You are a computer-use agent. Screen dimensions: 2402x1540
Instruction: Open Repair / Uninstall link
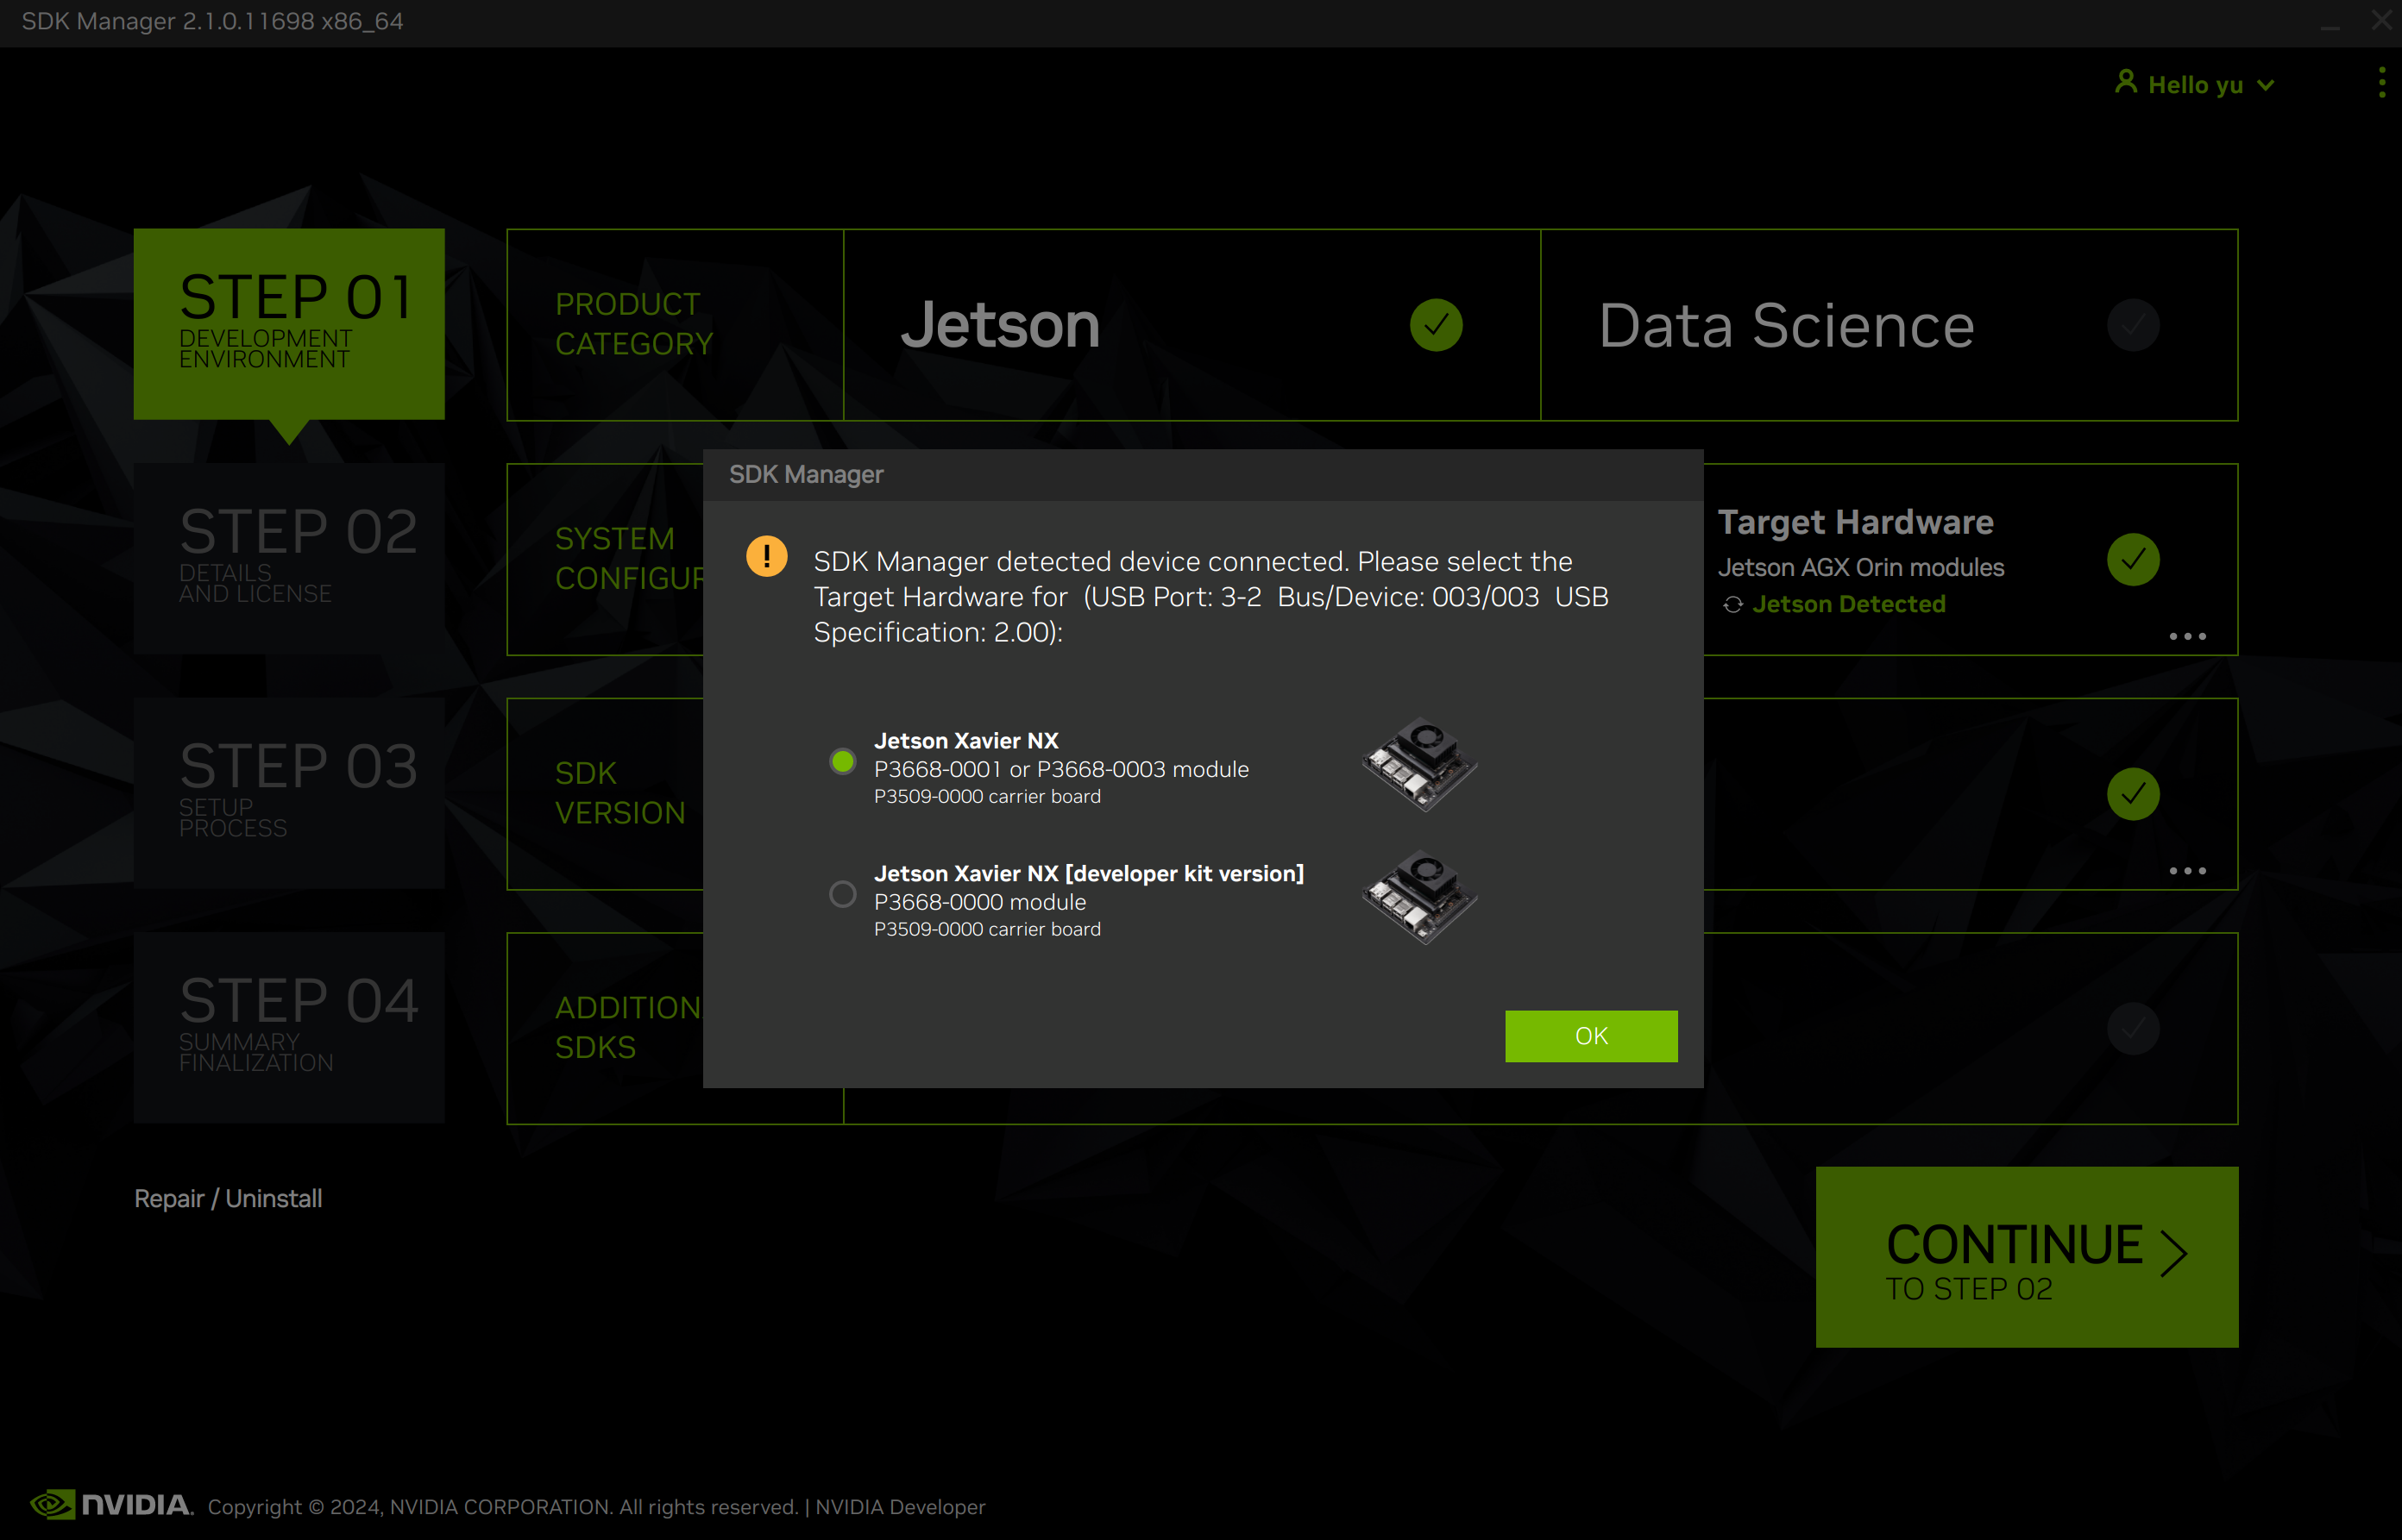(x=228, y=1198)
